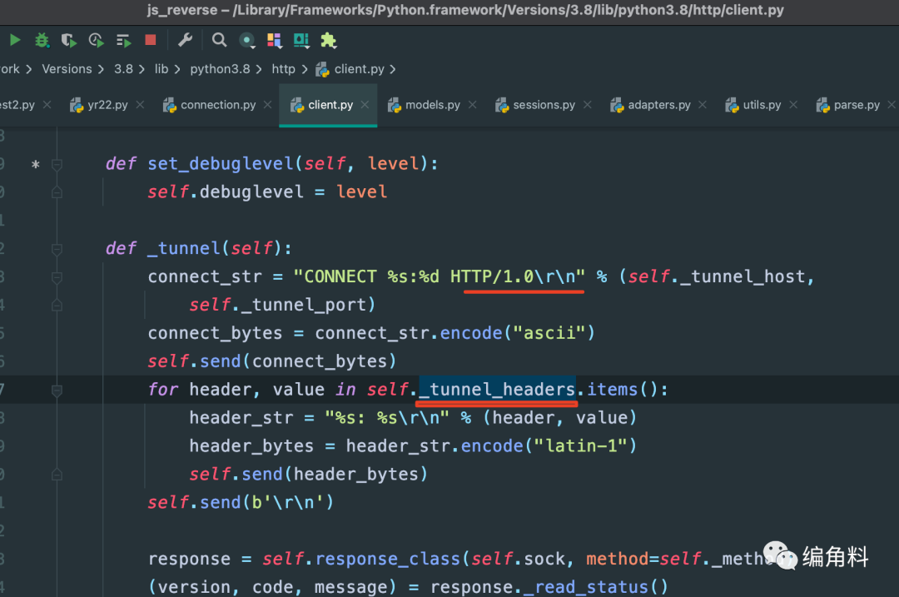Switch to the connection.py tab

coord(218,105)
